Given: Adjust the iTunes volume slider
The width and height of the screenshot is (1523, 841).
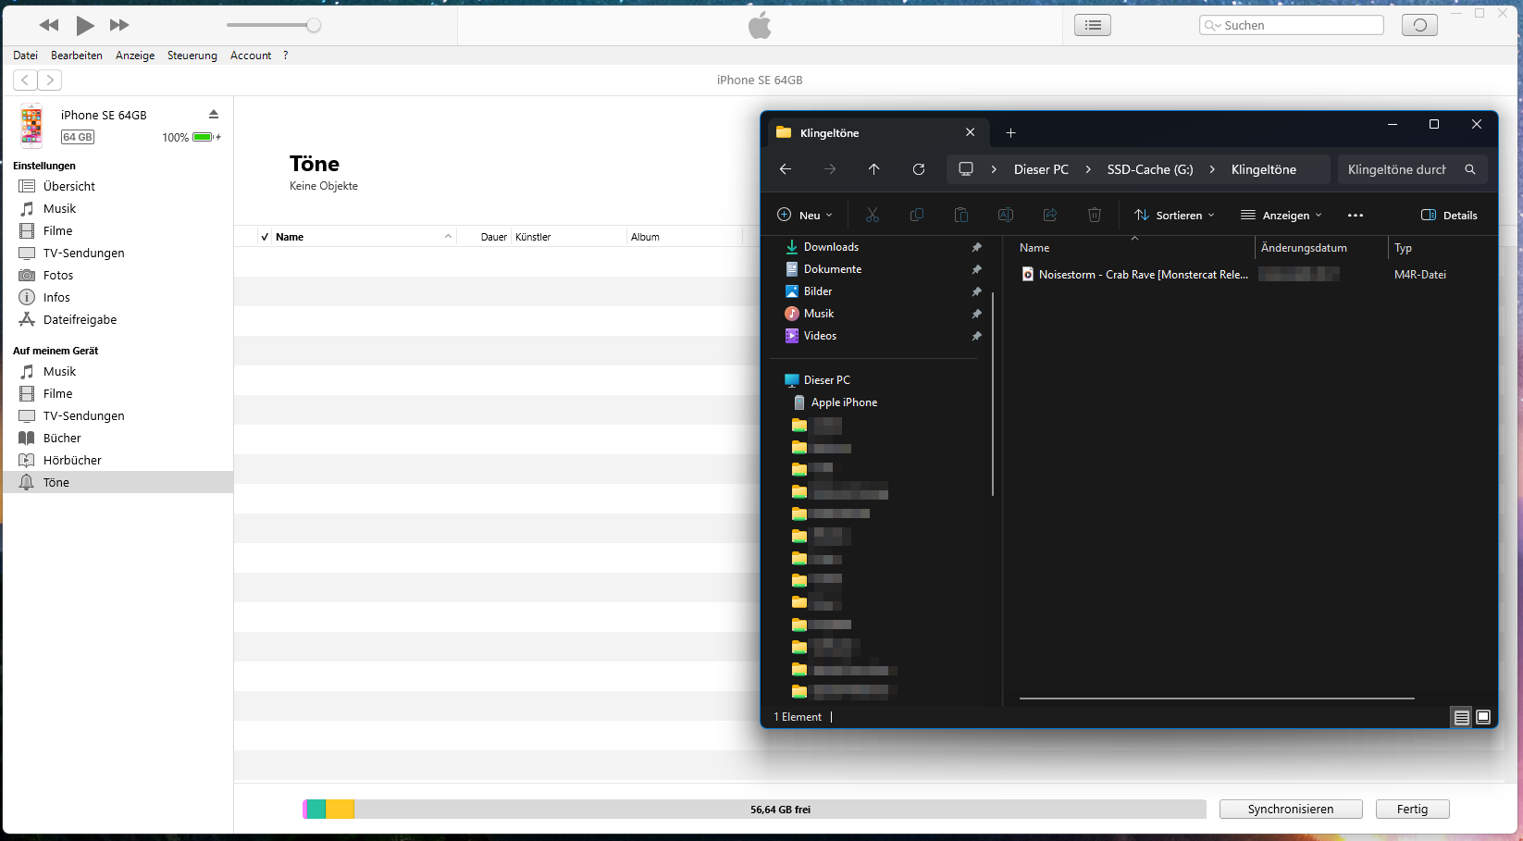Looking at the screenshot, I should (314, 25).
